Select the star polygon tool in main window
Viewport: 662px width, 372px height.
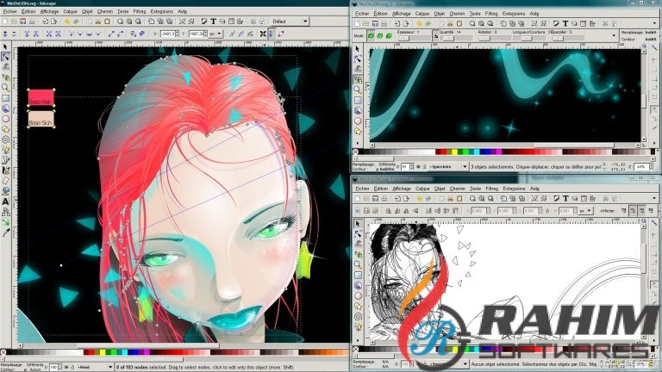(5, 129)
